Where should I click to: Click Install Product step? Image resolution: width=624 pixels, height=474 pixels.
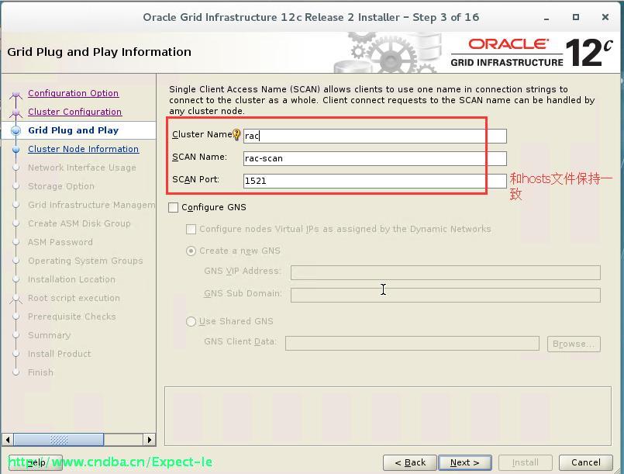click(x=59, y=354)
